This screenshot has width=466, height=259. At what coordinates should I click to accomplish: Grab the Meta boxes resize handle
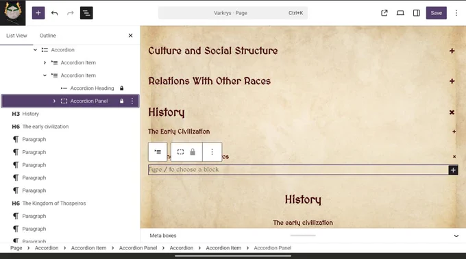303,236
